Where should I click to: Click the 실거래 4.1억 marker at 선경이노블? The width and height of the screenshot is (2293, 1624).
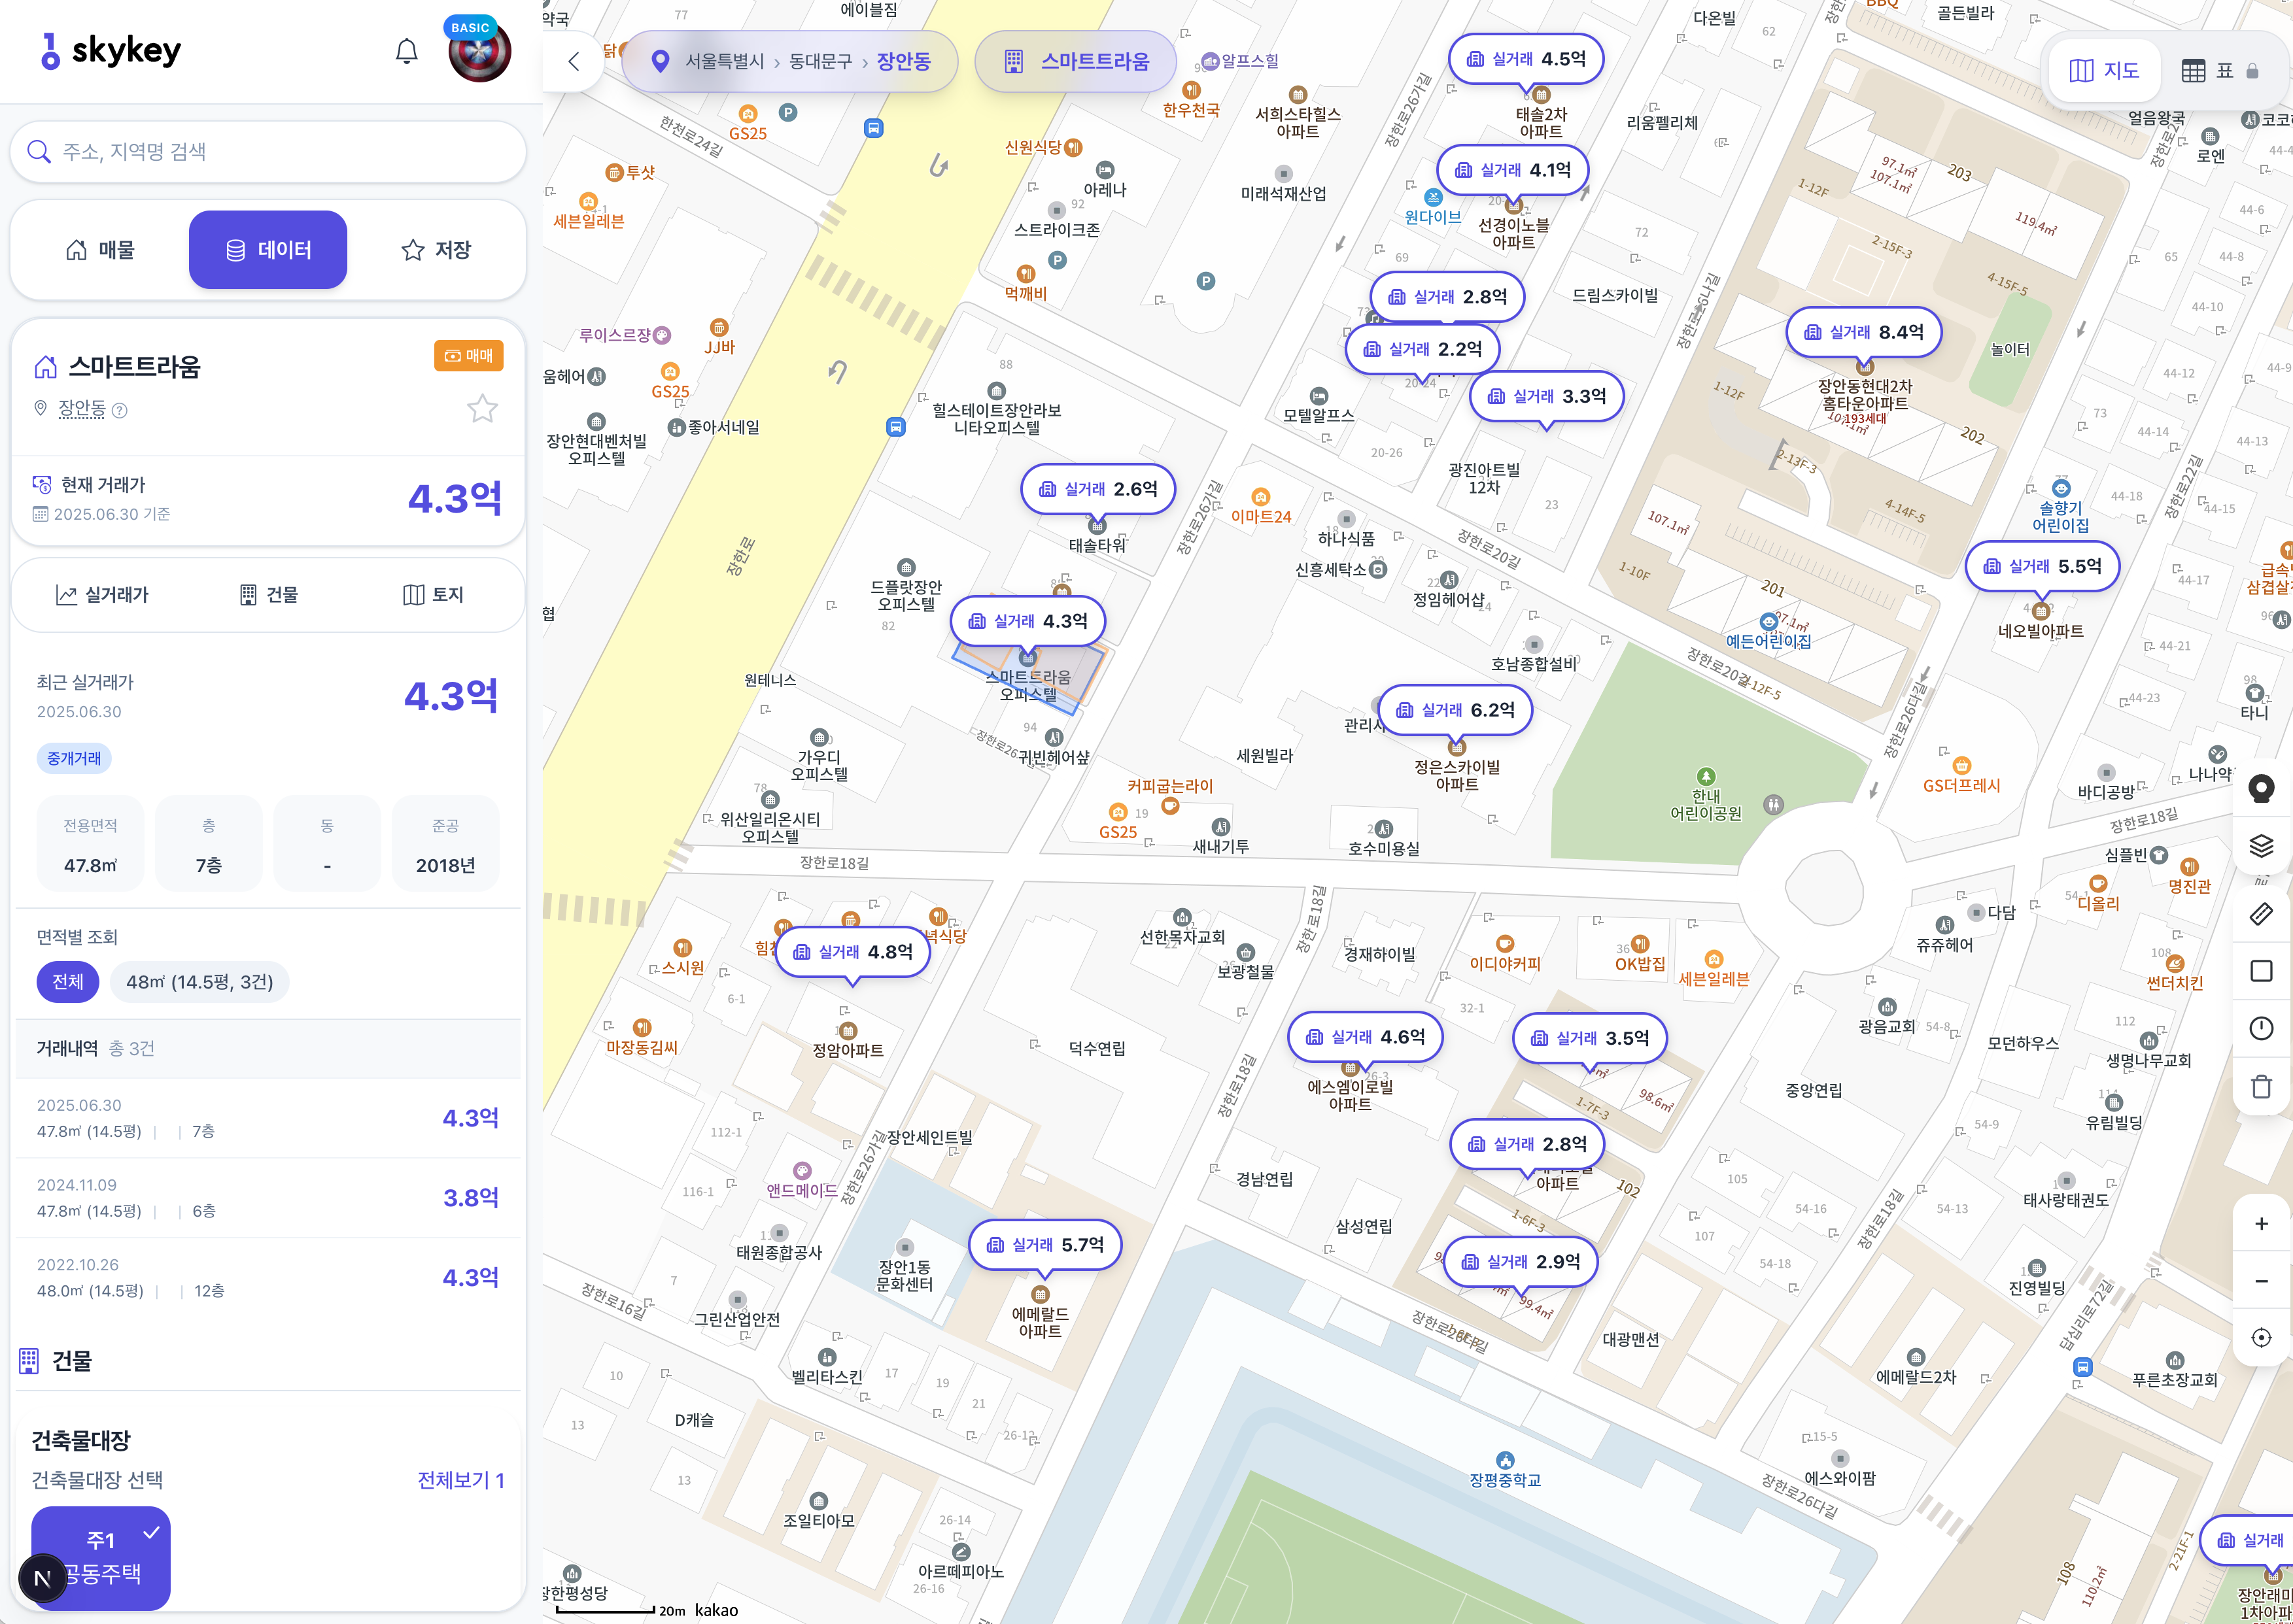coord(1513,170)
